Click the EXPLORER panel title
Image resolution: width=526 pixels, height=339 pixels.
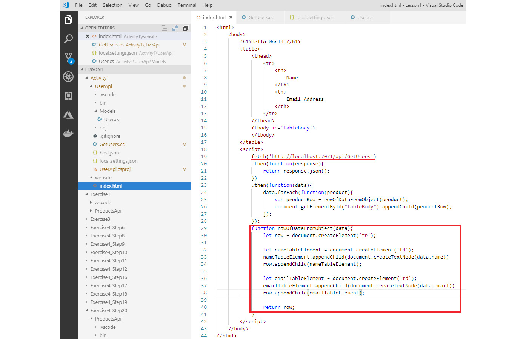click(x=95, y=17)
